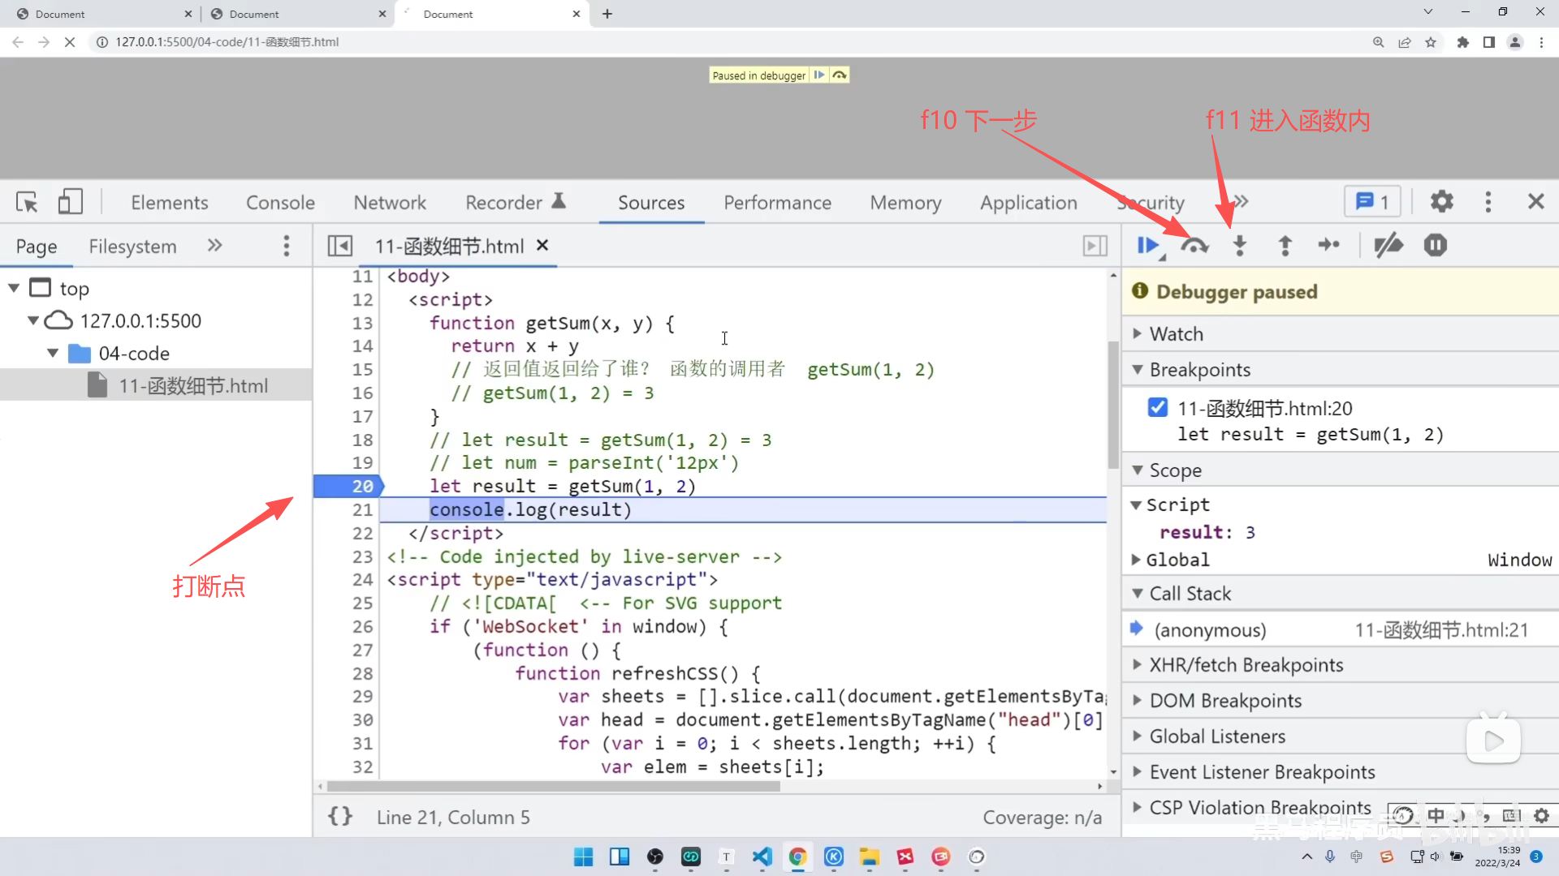Switch to the Elements tab
1559x876 pixels.
pyautogui.click(x=170, y=203)
